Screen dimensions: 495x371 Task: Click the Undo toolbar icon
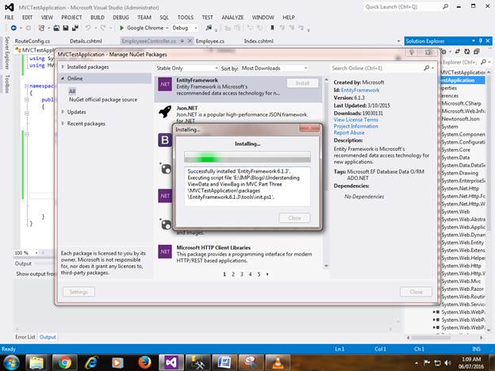click(88, 28)
